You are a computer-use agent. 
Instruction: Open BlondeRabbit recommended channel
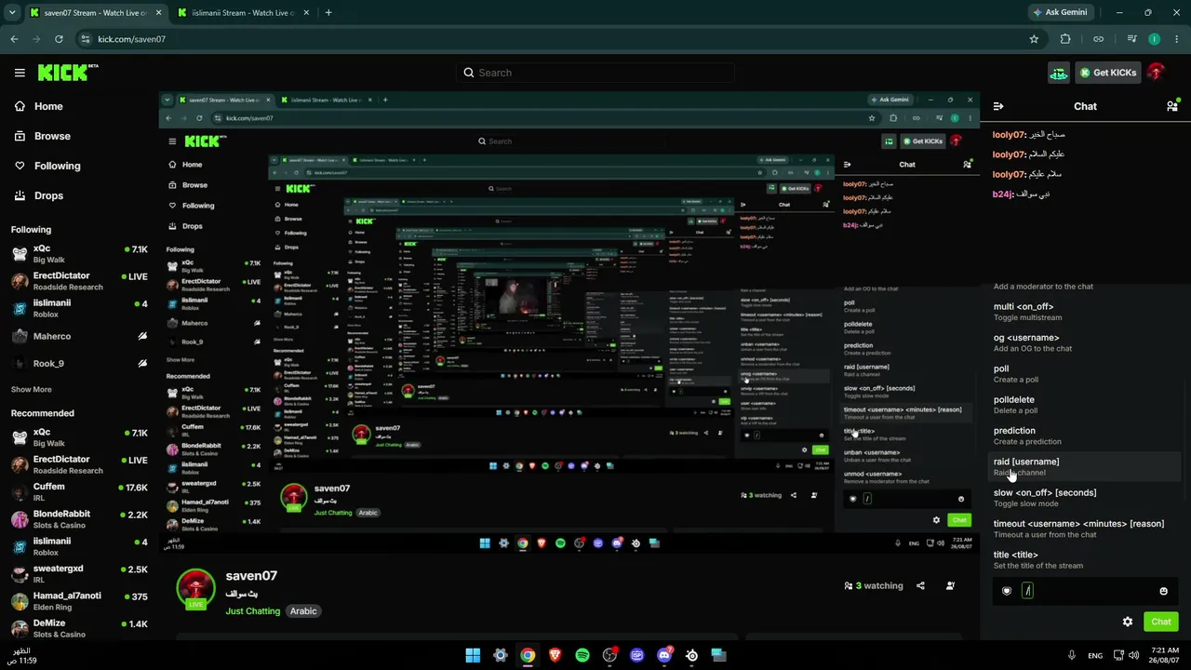(x=79, y=518)
